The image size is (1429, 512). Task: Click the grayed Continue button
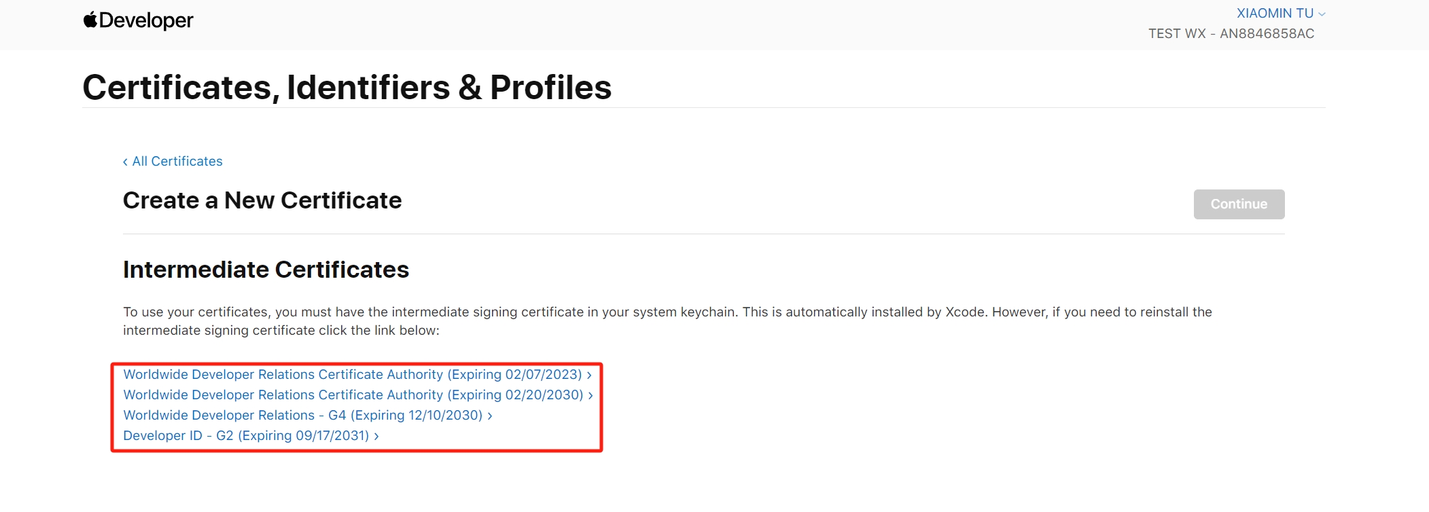point(1239,204)
